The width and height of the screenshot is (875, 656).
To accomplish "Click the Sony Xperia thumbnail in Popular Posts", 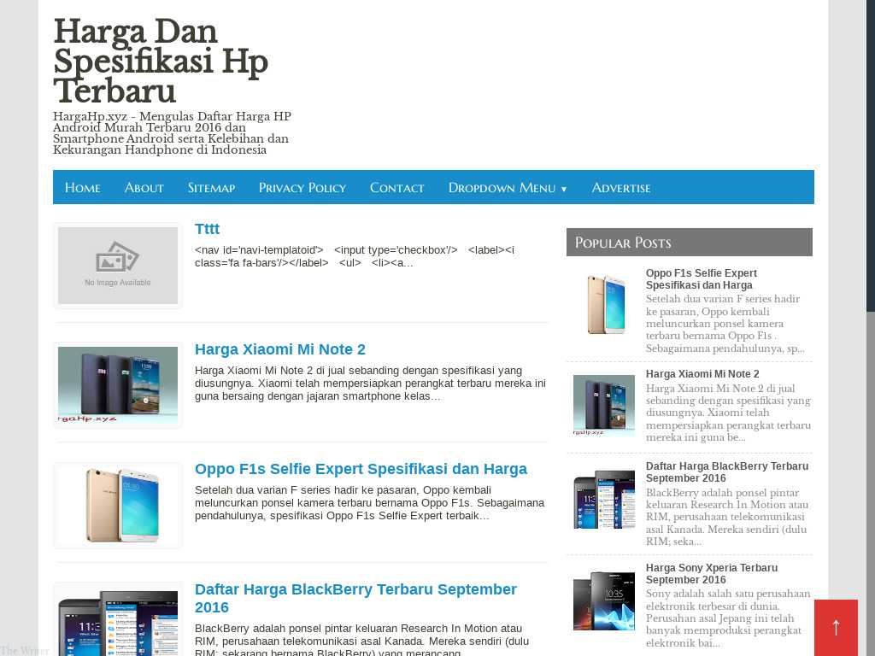I will point(604,600).
